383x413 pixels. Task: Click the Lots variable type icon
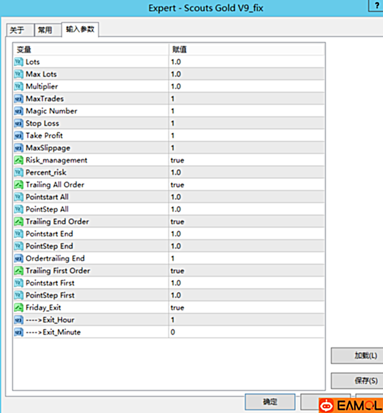(x=19, y=62)
